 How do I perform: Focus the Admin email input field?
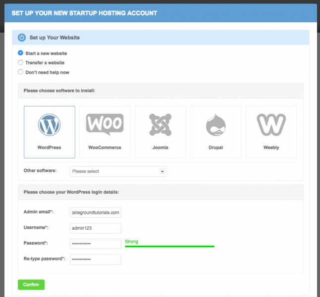(96, 212)
